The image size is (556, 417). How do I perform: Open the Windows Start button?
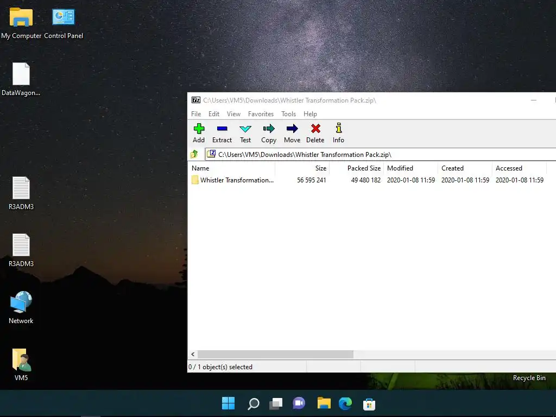[x=229, y=403]
